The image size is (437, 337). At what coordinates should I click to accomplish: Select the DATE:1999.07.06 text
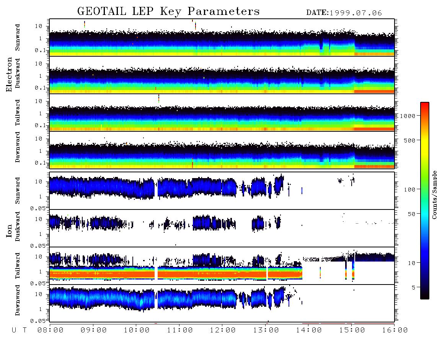coord(344,13)
